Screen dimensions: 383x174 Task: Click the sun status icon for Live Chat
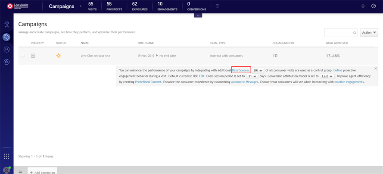(x=59, y=56)
